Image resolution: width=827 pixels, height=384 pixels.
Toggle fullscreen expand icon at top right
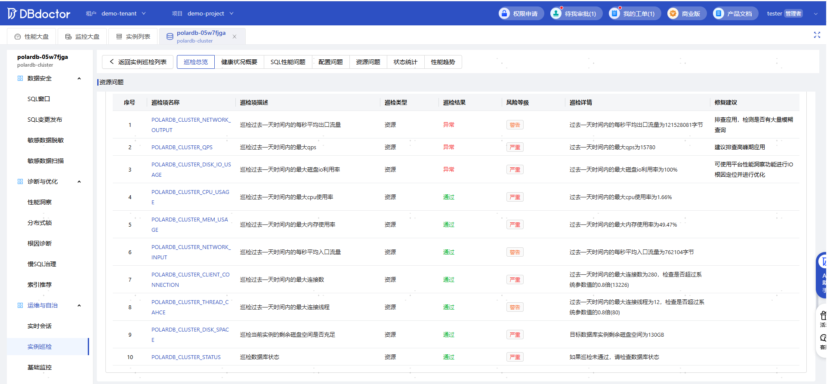coord(817,35)
